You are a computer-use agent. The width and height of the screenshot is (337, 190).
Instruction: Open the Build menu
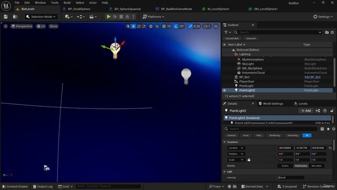[x=67, y=3]
